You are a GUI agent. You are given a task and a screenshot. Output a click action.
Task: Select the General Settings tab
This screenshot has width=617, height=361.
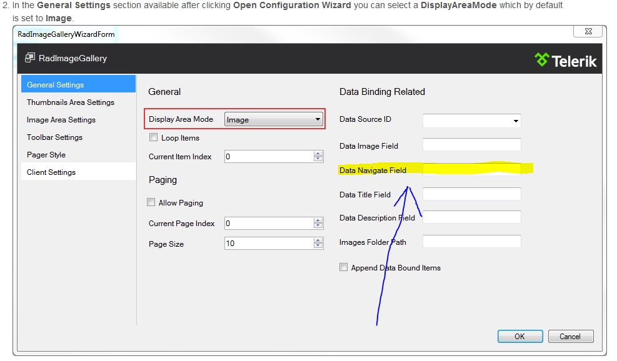click(78, 85)
